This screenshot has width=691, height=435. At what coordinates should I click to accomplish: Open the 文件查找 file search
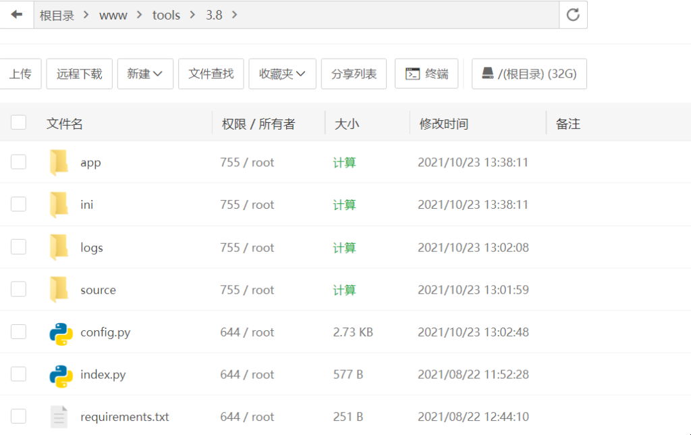click(211, 73)
